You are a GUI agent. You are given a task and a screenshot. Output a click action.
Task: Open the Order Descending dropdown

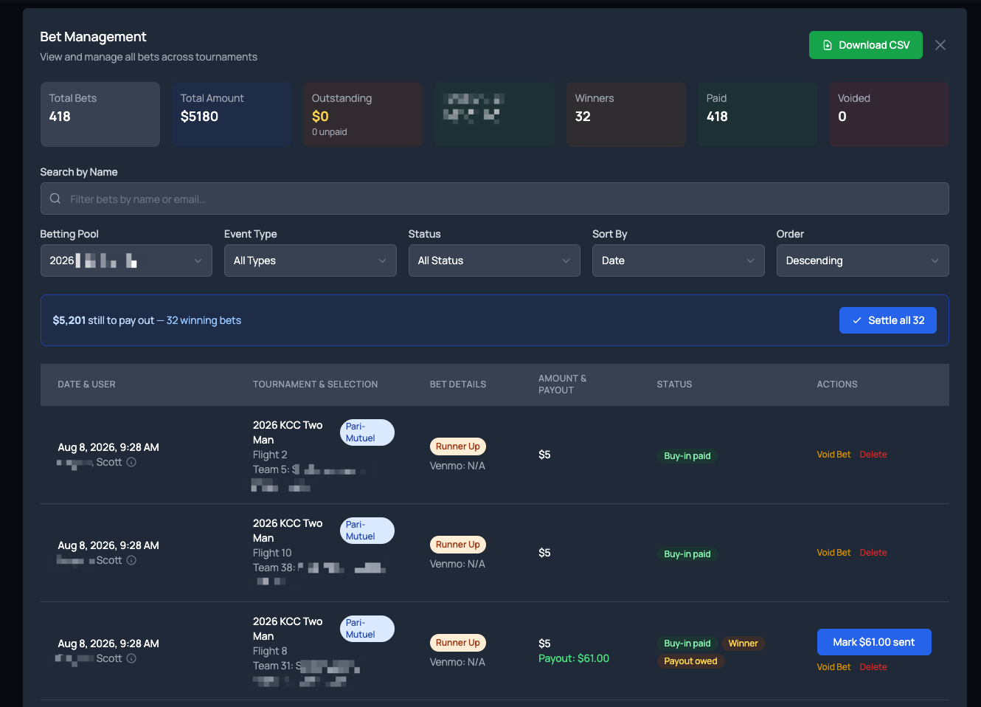(x=862, y=261)
